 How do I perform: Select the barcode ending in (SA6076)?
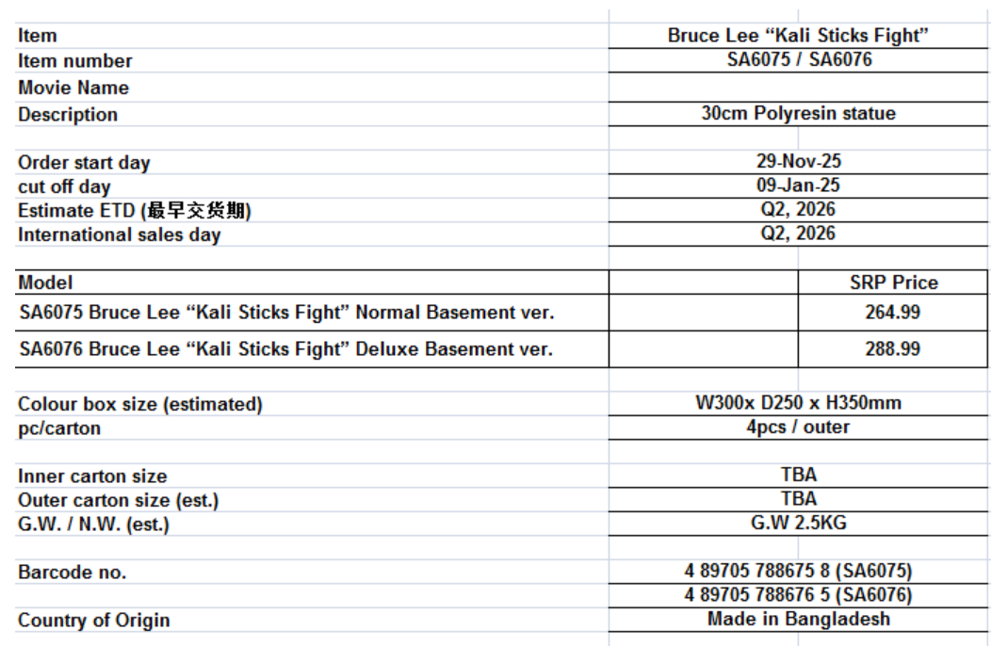(798, 595)
